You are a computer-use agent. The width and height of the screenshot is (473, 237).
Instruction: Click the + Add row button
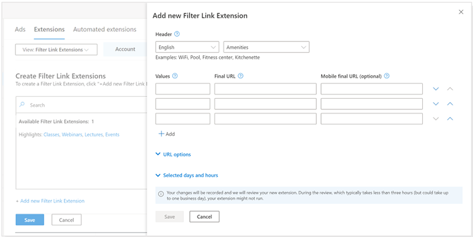(167, 134)
